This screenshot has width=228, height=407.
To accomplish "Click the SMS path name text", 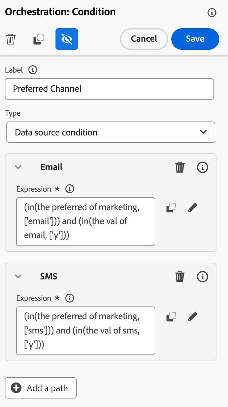I will click(x=49, y=276).
